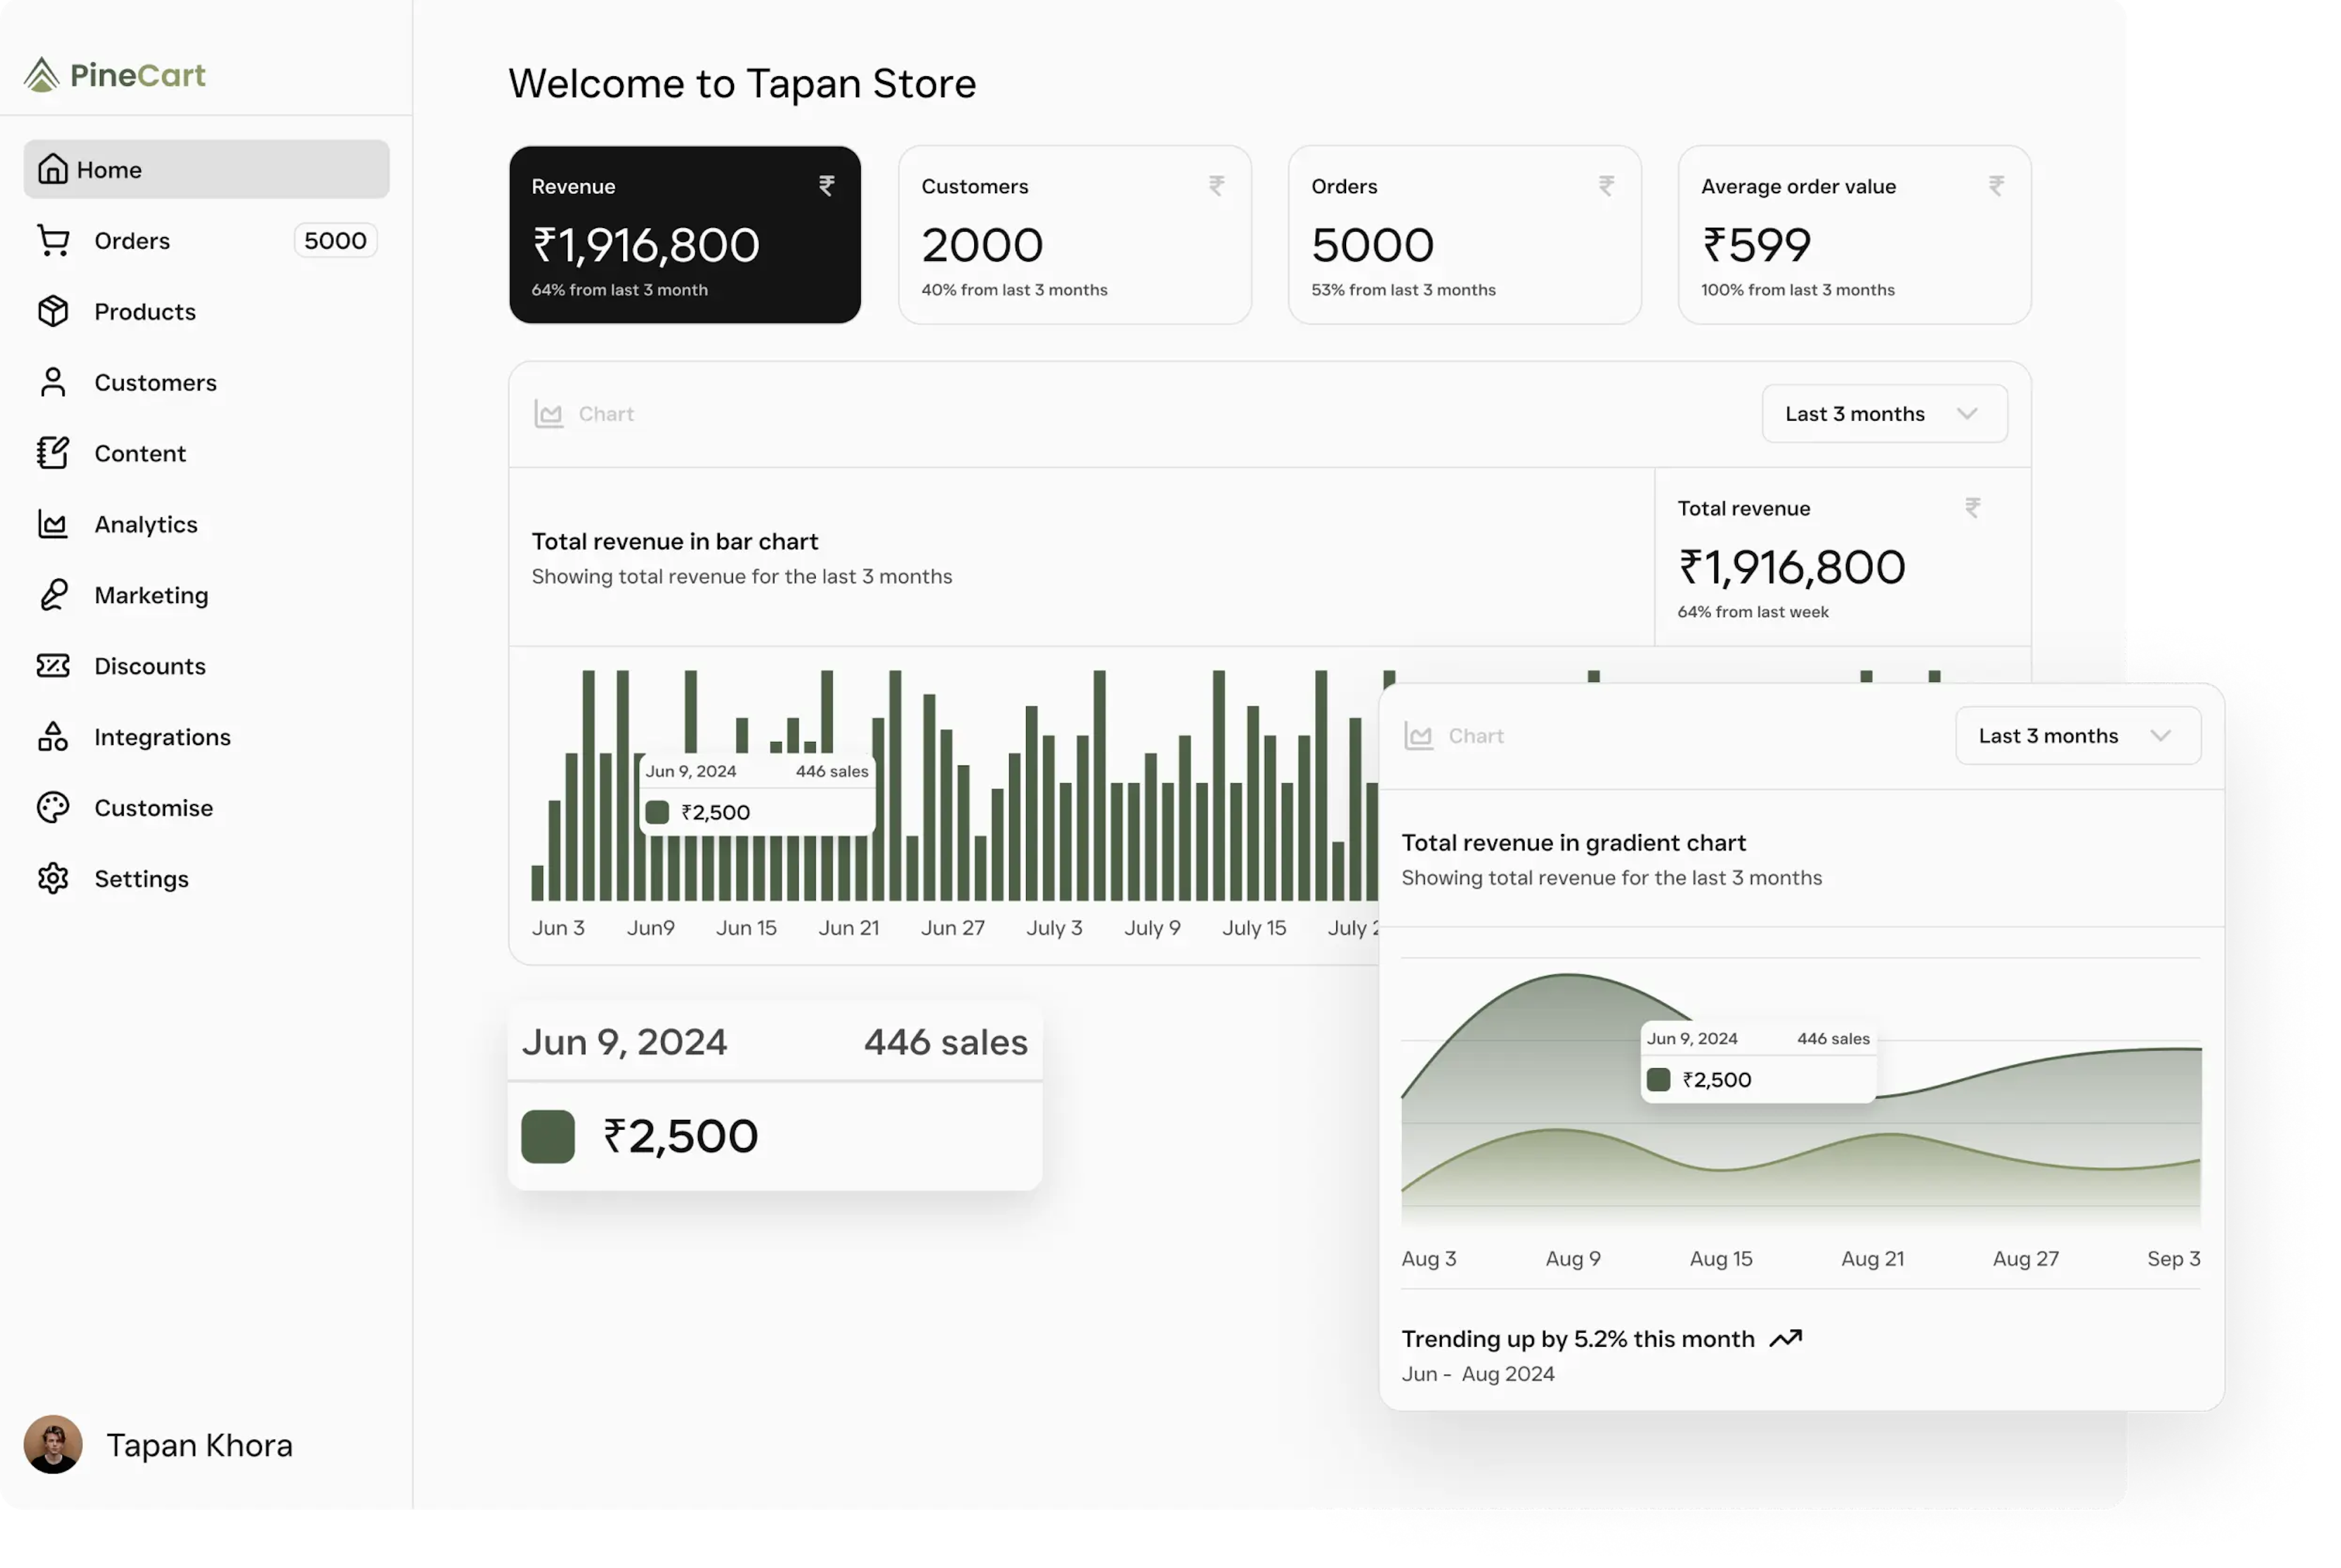Click "Total revenue in gradient chart" heading
This screenshot has width=2341, height=1568.
tap(1574, 843)
